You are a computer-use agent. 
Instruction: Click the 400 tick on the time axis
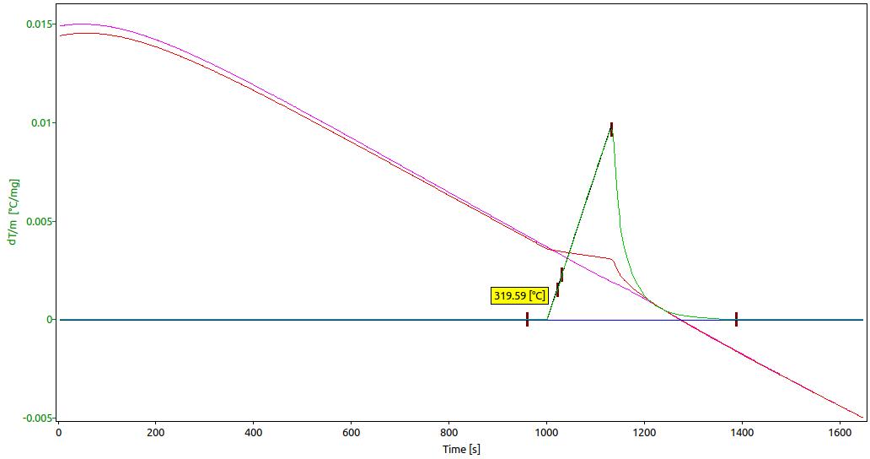tap(254, 433)
